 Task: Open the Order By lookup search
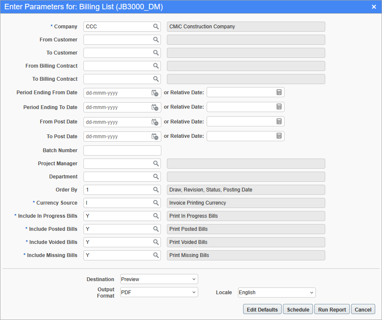[156, 189]
